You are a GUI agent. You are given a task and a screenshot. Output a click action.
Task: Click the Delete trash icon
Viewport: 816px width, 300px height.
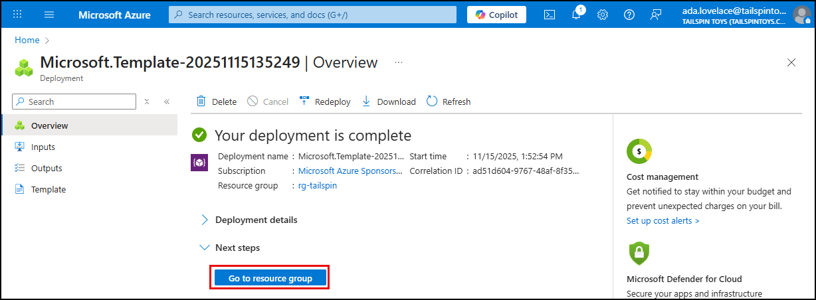pos(201,102)
